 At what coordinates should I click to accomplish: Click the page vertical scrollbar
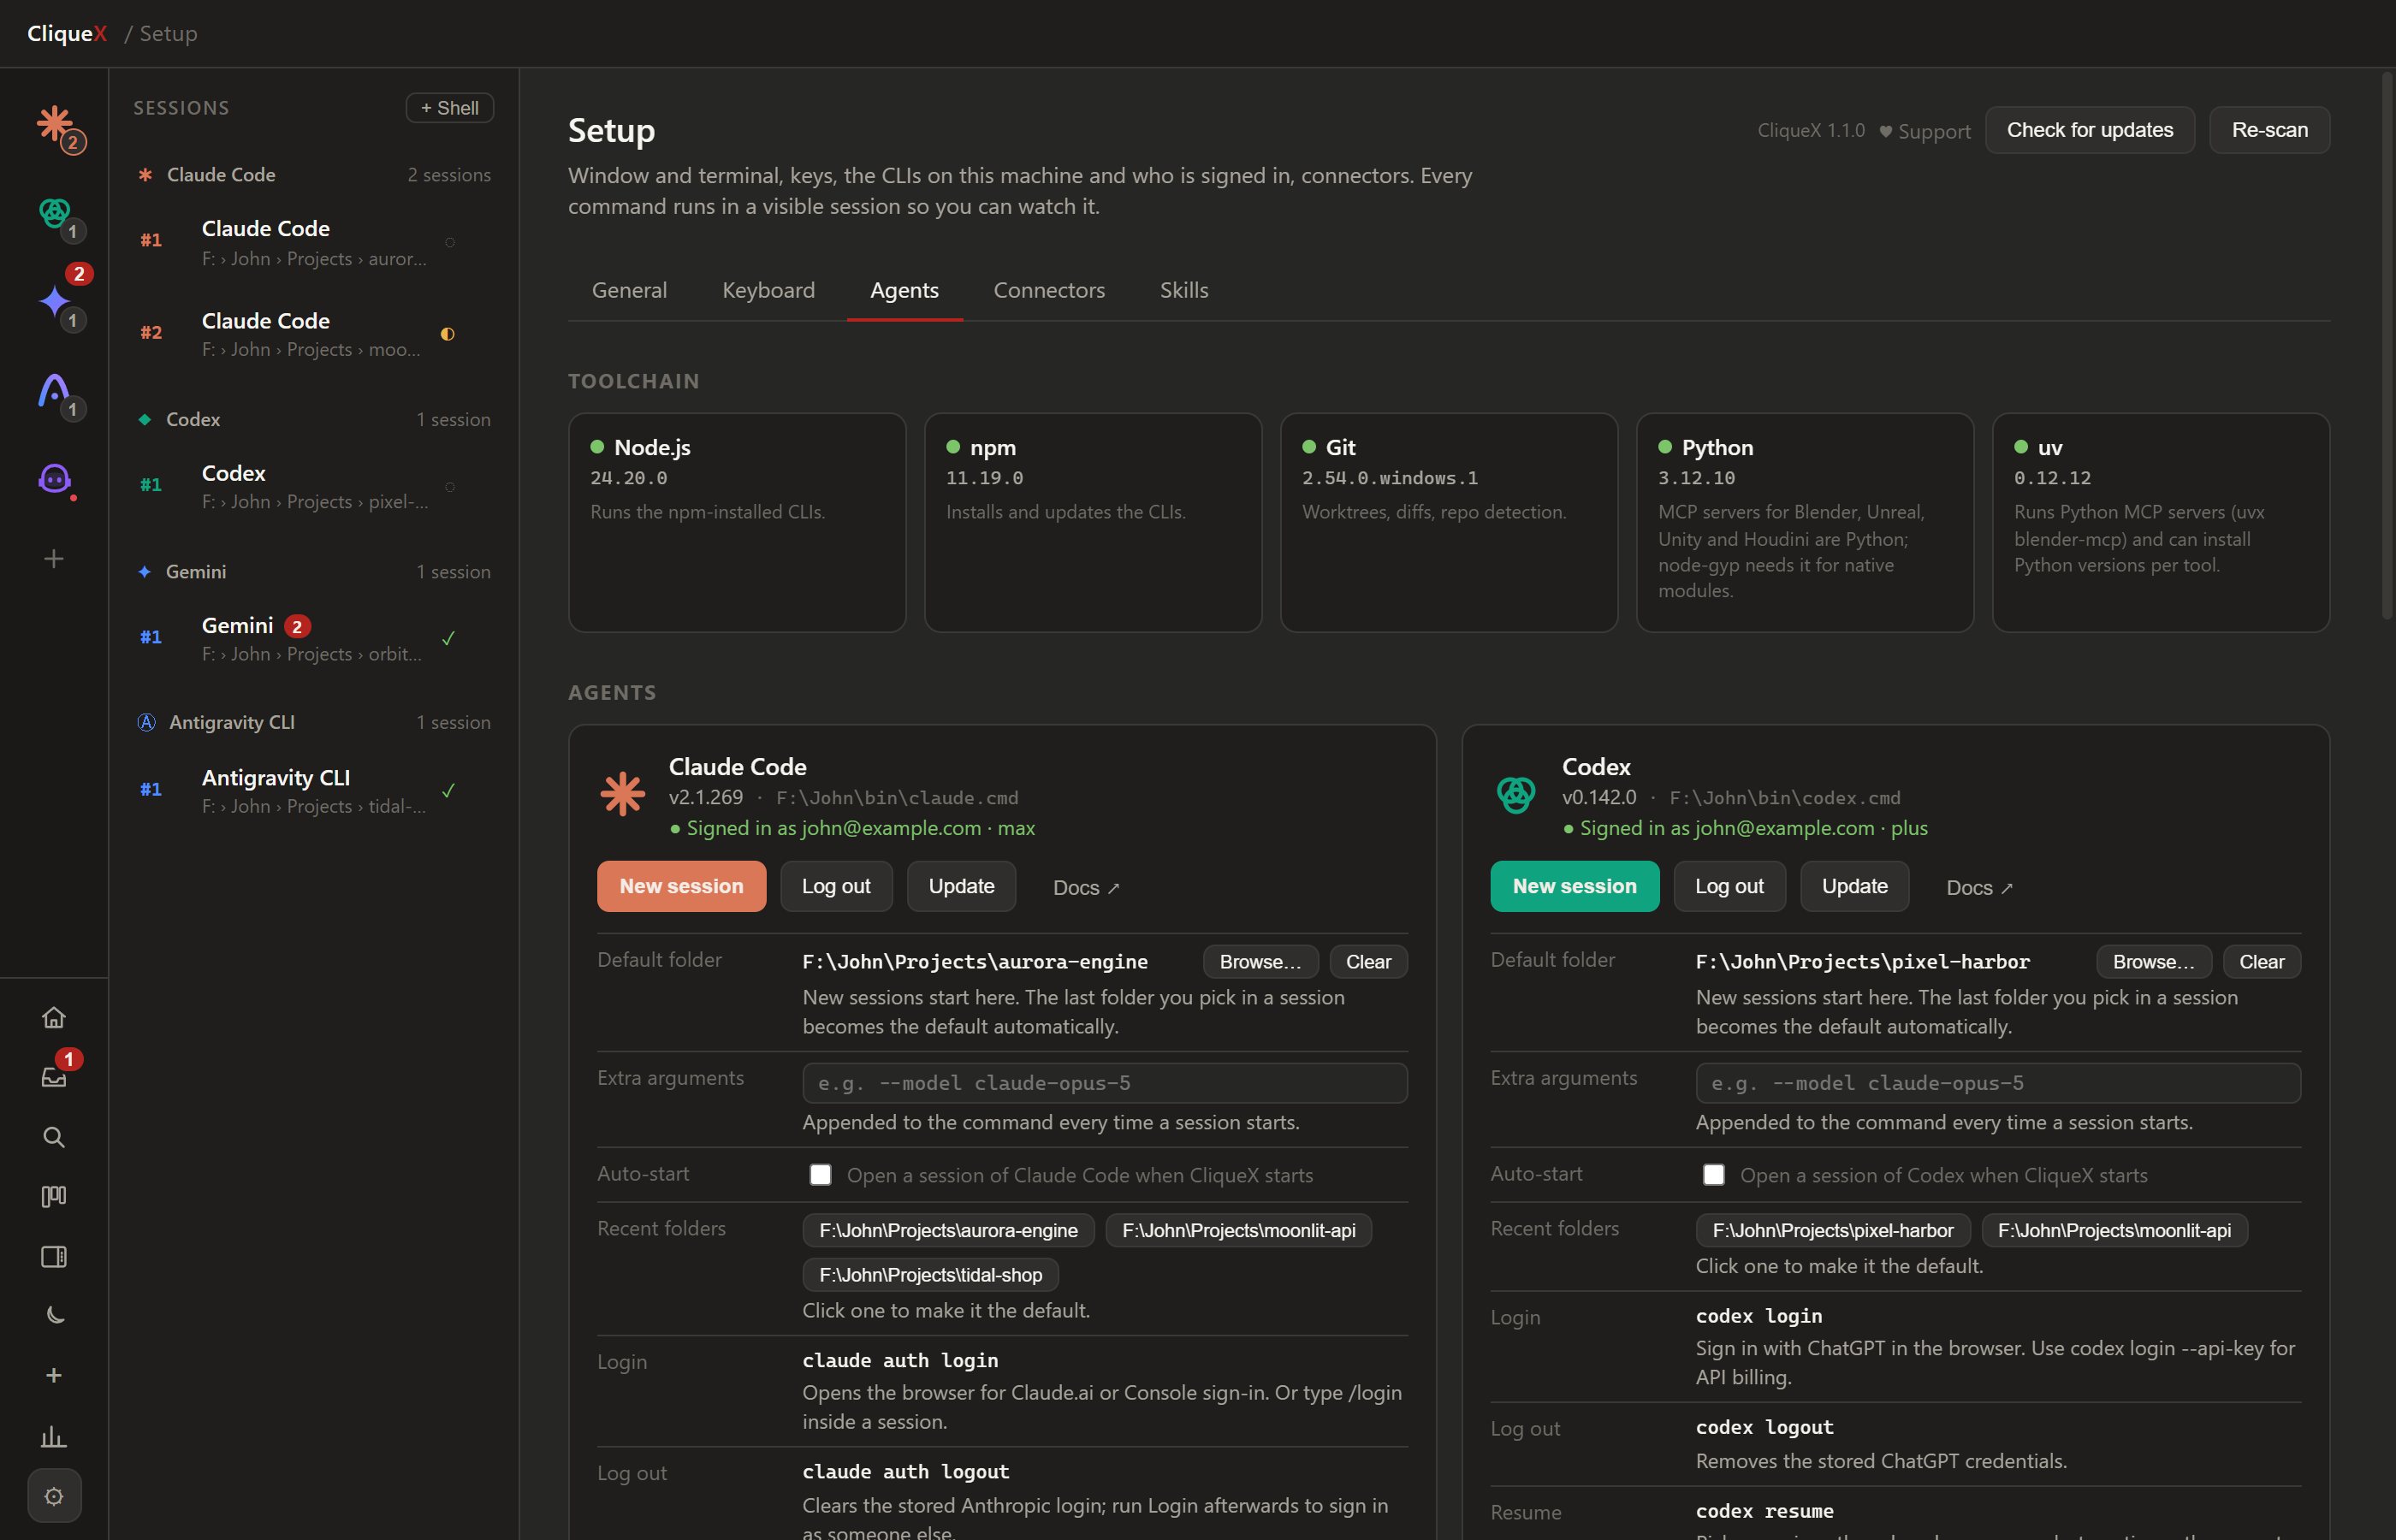2387,345
